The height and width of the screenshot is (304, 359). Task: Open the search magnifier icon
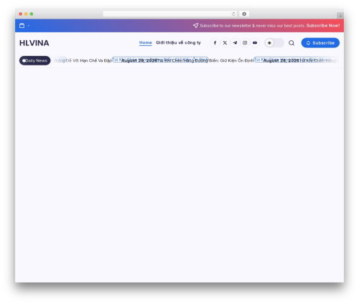point(292,43)
